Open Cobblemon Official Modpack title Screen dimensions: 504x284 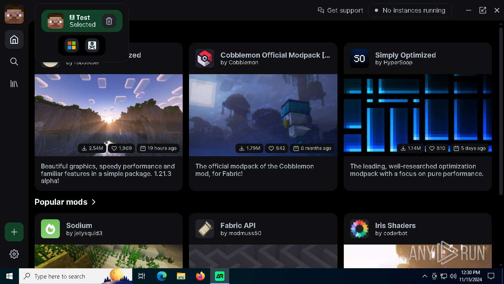pyautogui.click(x=275, y=55)
